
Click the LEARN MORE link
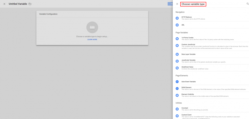[92, 40]
